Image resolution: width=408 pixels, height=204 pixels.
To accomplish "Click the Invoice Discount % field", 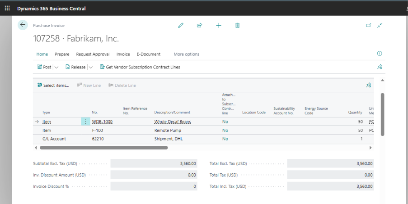I will click(154, 186).
